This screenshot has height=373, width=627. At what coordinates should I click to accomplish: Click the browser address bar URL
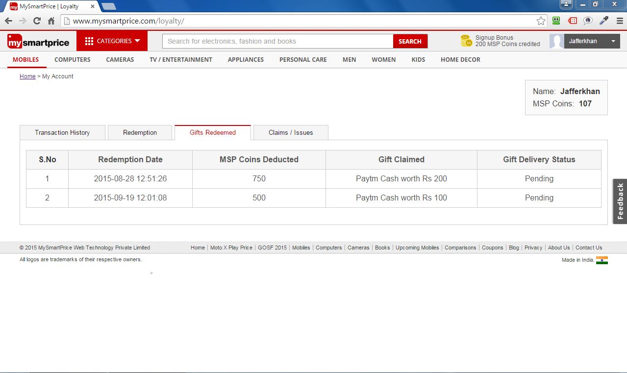128,21
